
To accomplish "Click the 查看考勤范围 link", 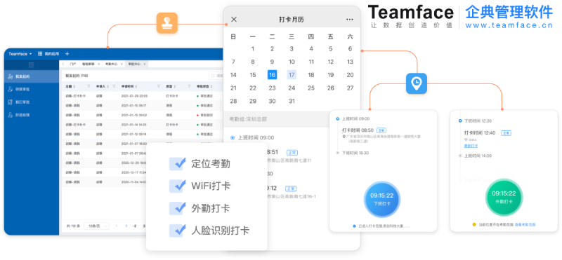I will 525,224.
